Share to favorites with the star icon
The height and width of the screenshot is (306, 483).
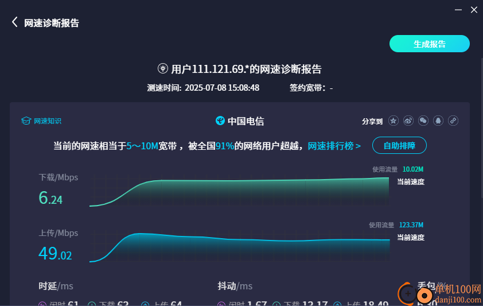394,121
